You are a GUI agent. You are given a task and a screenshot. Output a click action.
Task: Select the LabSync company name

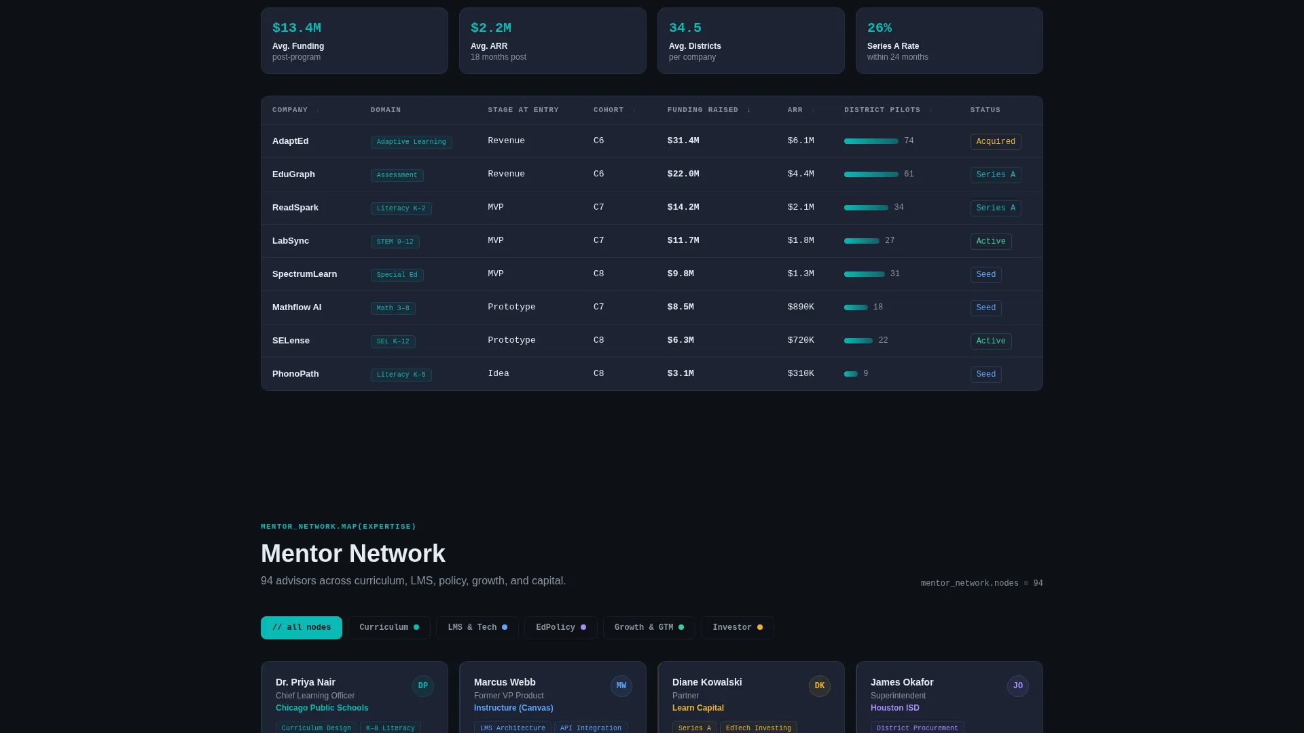(x=291, y=241)
